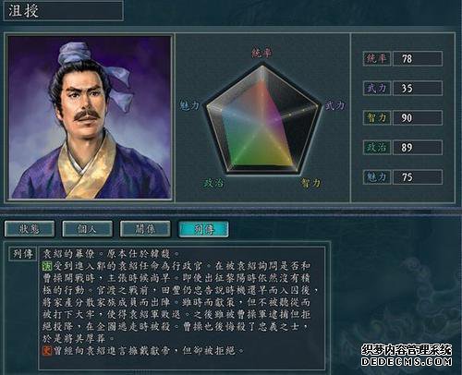This screenshot has width=462, height=375.
Task: Click the pentagon radar chart center
Action: click(x=262, y=123)
